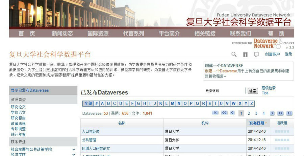Screen dimensions: 304x156
Task: Filter by 统计年鉴 resource type
Action: (x=18, y=134)
